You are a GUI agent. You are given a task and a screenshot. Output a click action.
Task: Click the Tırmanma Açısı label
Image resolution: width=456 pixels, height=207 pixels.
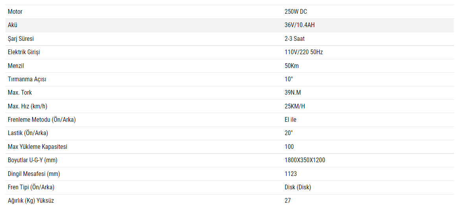coord(27,79)
